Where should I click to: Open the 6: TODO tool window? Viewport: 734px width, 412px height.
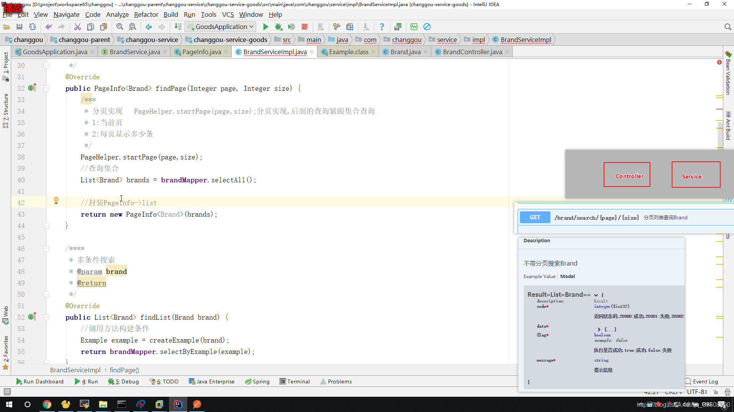164,381
